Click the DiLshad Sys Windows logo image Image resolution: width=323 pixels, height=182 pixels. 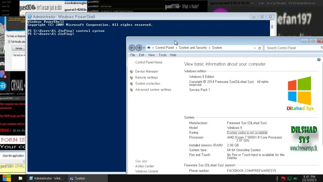(300, 94)
